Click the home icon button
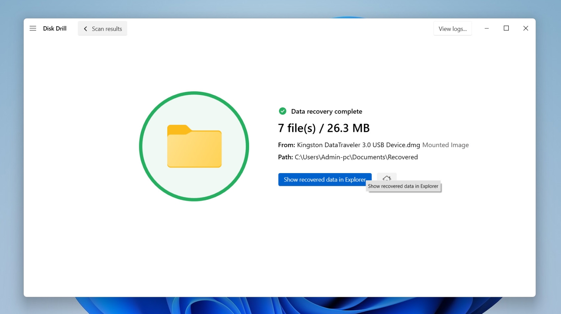The width and height of the screenshot is (561, 314). (x=387, y=177)
